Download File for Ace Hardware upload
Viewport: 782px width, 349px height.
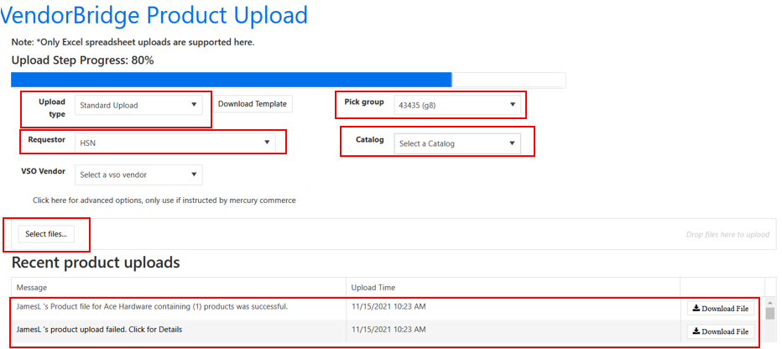[x=721, y=309]
